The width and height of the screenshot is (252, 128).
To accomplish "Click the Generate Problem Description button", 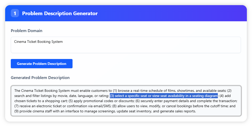I will coord(42,64).
